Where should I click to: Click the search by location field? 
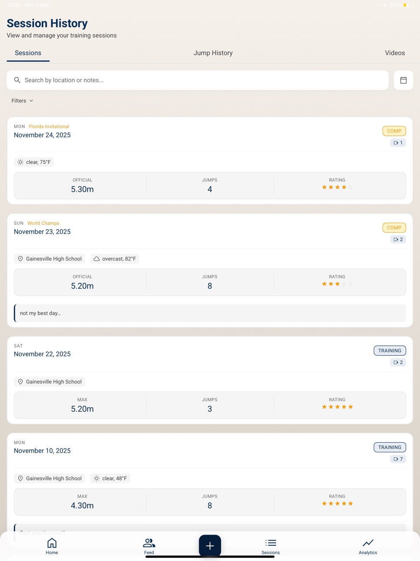tap(198, 80)
